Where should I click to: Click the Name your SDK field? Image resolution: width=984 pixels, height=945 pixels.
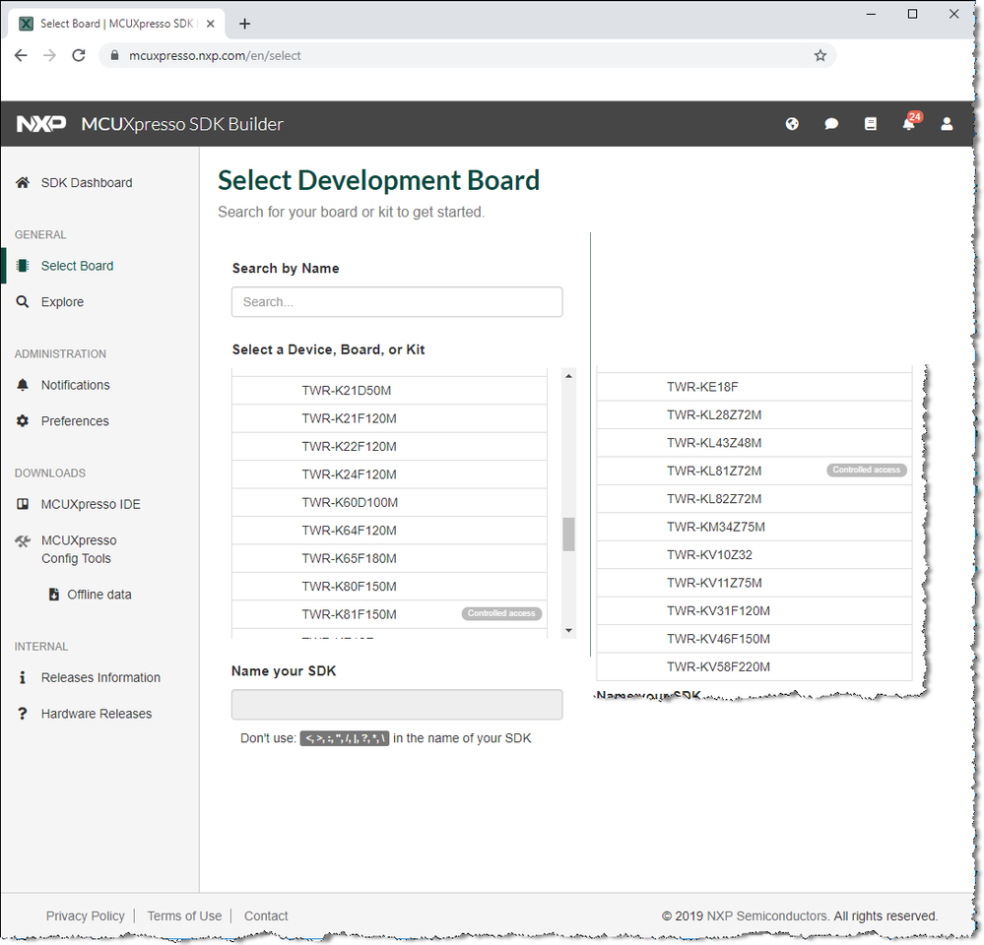pos(397,704)
